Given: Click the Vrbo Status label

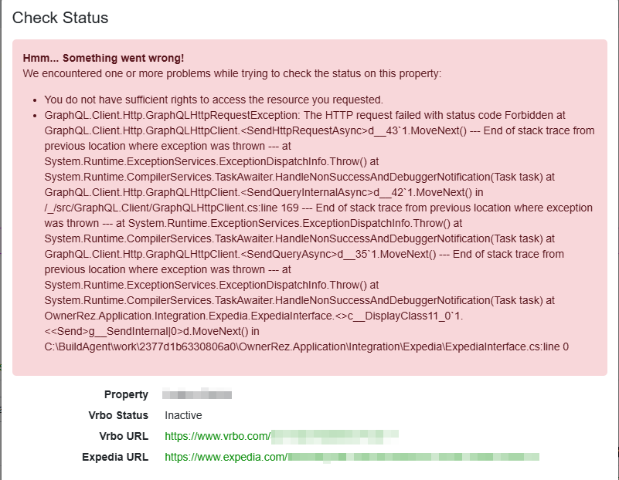Looking at the screenshot, I should coord(118,415).
